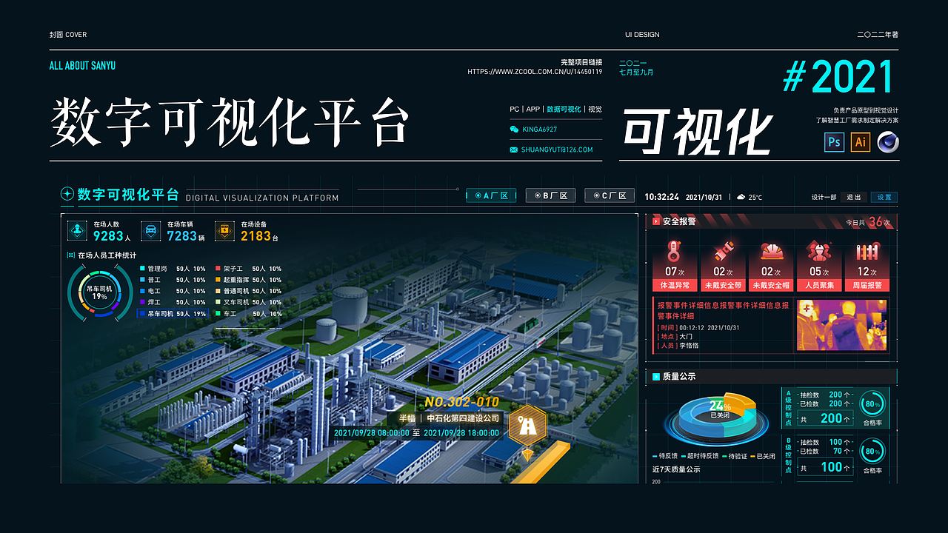Image resolution: width=948 pixels, height=533 pixels.
Task: Select the A厂区 zone option
Action: 491,195
